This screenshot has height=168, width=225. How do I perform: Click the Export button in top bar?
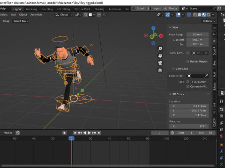pos(138,8)
